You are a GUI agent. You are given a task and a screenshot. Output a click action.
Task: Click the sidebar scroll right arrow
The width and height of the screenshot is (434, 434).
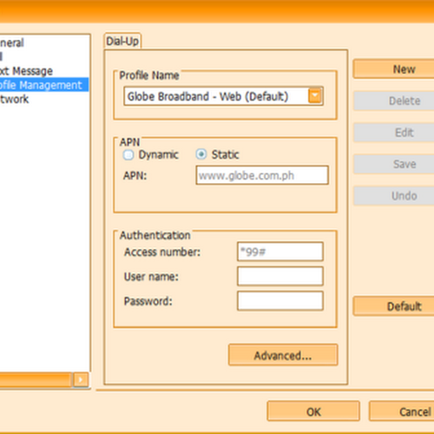(x=81, y=379)
